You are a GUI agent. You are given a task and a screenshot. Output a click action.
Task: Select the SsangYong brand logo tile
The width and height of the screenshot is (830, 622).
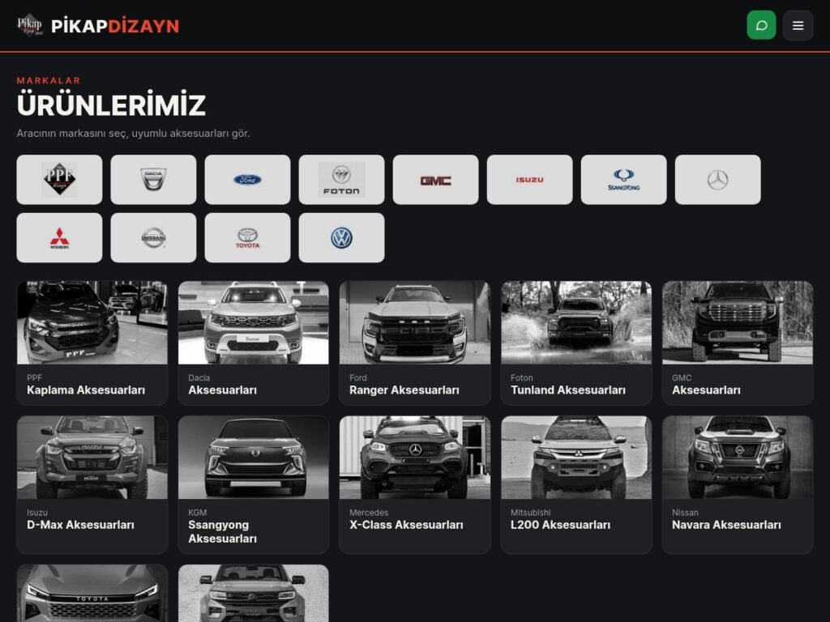click(x=623, y=179)
